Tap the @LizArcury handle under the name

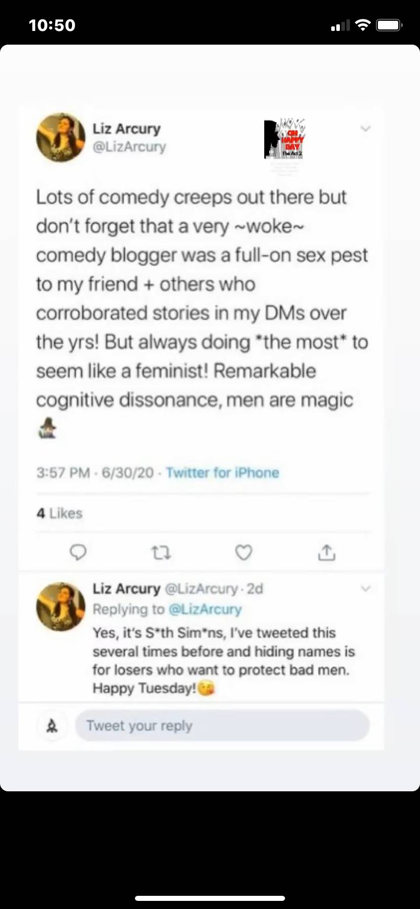tap(129, 147)
